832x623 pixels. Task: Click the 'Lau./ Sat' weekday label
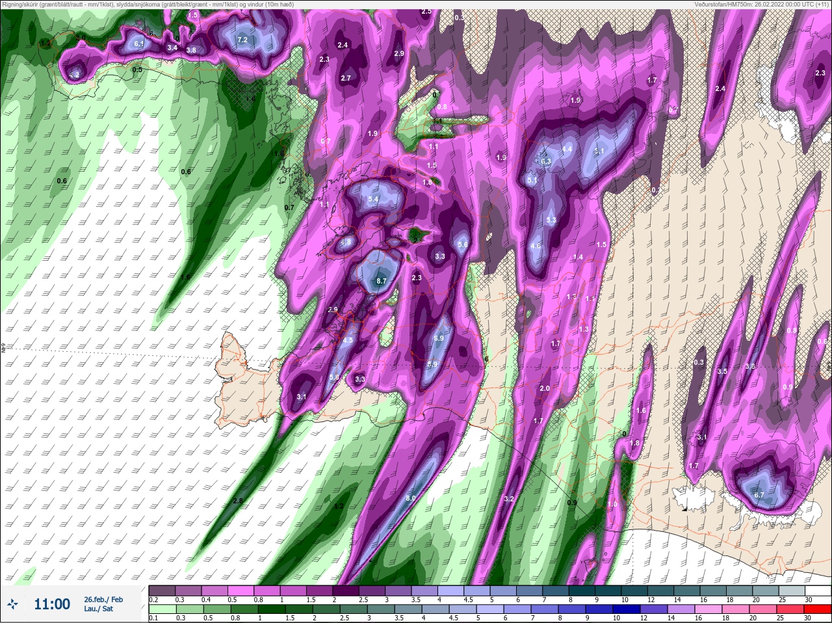[x=98, y=609]
